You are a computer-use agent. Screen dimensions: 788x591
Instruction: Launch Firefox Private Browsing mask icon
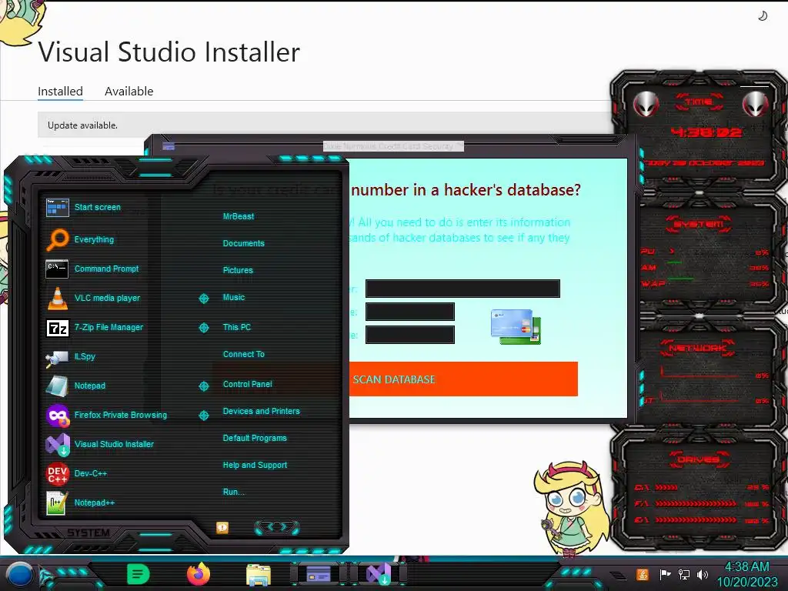(57, 415)
